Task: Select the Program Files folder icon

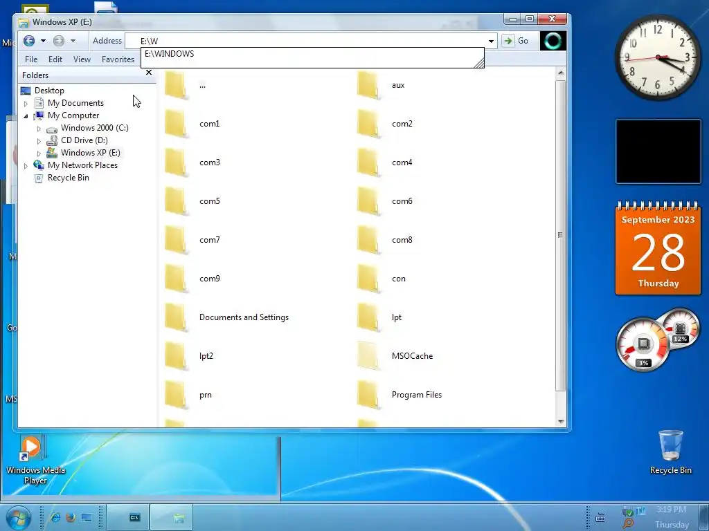Action: pyautogui.click(x=368, y=395)
